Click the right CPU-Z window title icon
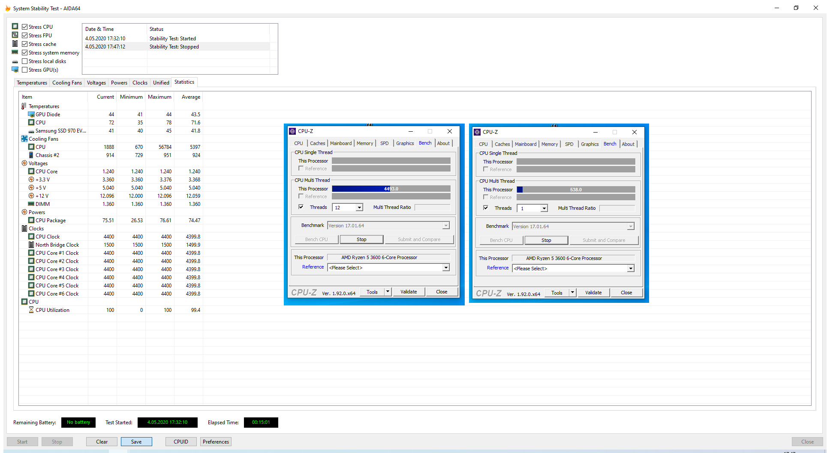 coord(477,132)
